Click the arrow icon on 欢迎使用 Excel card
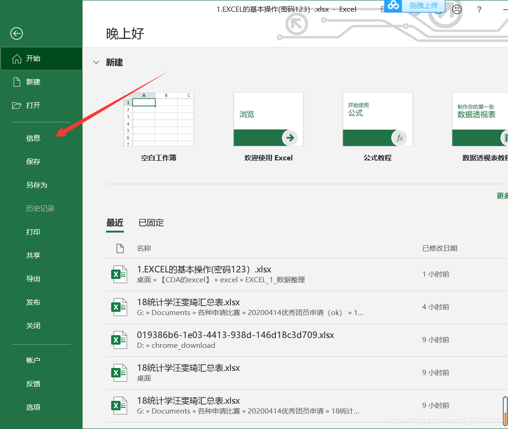This screenshot has width=508, height=429. pos(290,137)
